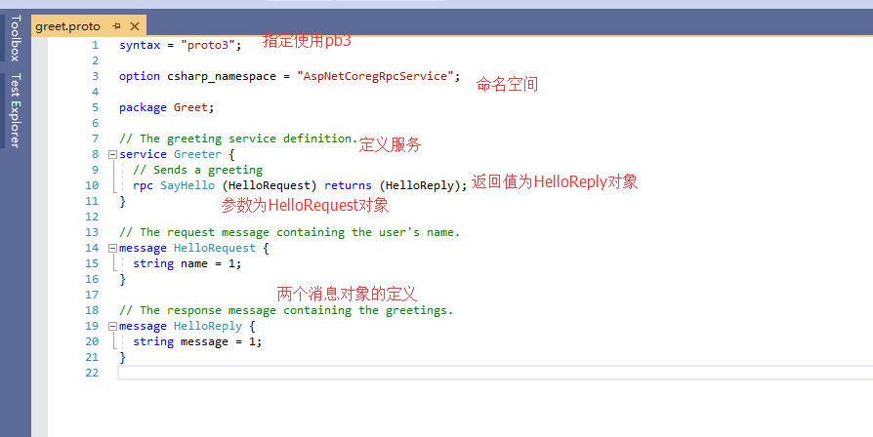Screen dimensions: 873x437
Task: Click the SayHello rpc method name
Action: pyautogui.click(x=187, y=185)
